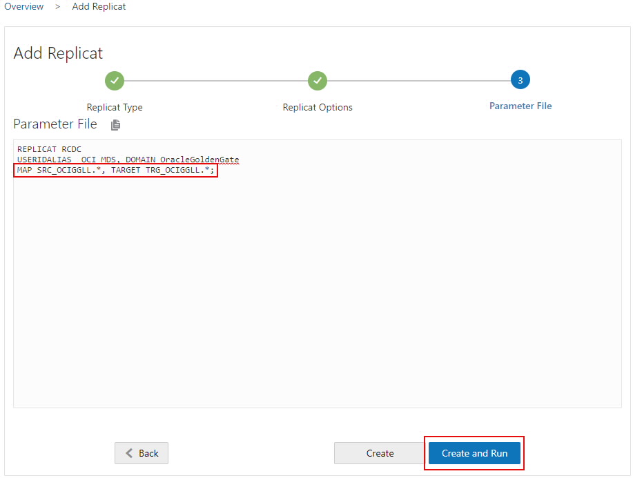Click the copy parameter file icon
Viewport: 633px width, 478px height.
(x=115, y=124)
